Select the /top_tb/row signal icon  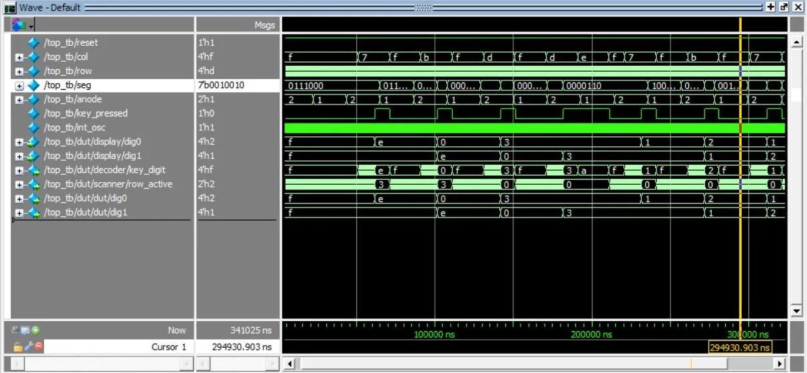click(x=33, y=71)
